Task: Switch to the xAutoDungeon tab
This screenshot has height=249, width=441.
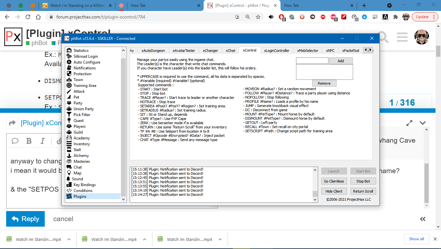Action: point(153,51)
